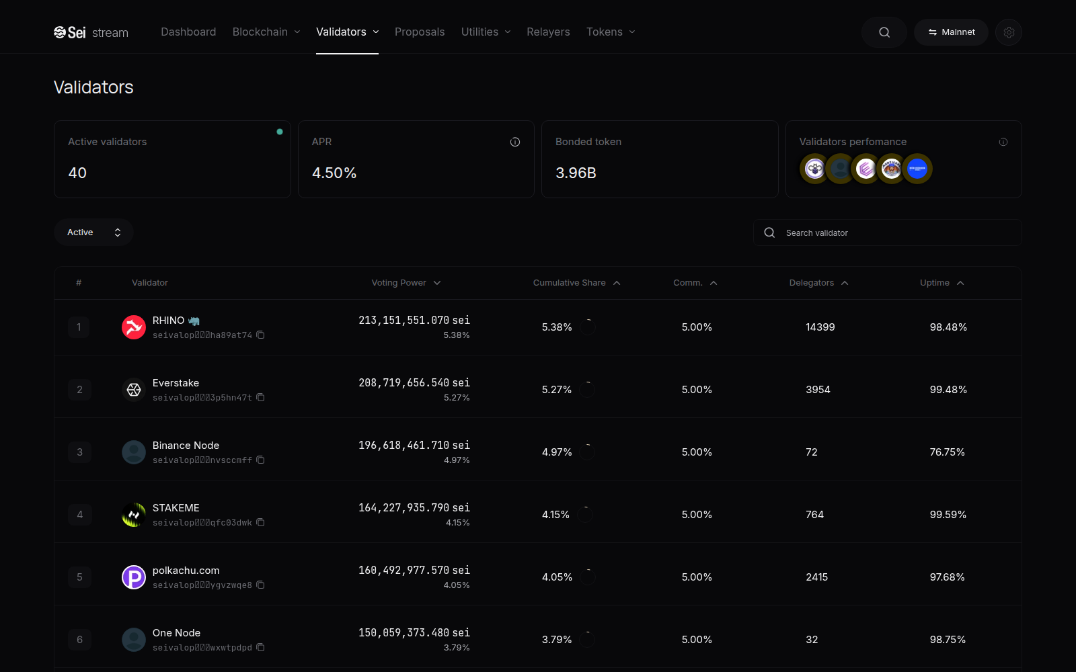Copy RHINO validator address

(260, 335)
